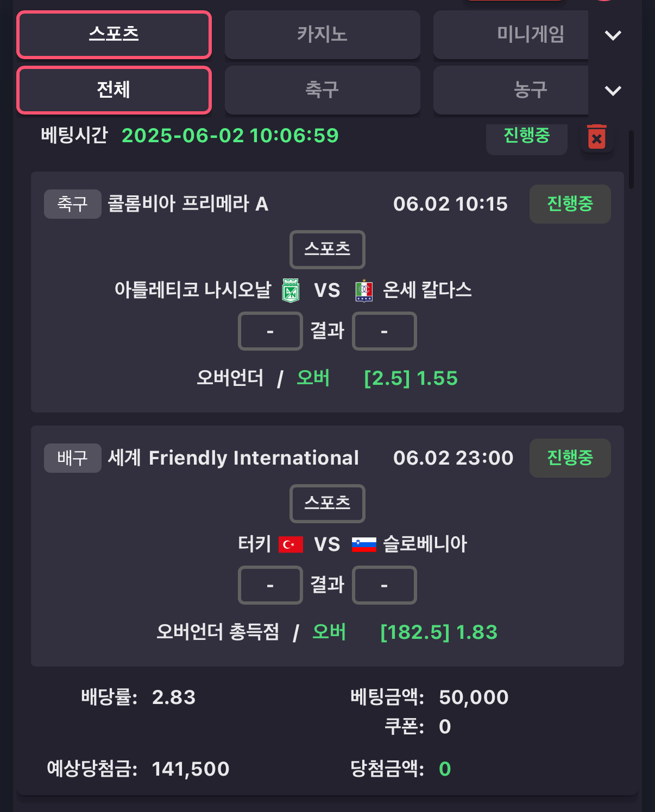Click the Slovenia flag icon
This screenshot has height=812, width=655.
click(364, 544)
